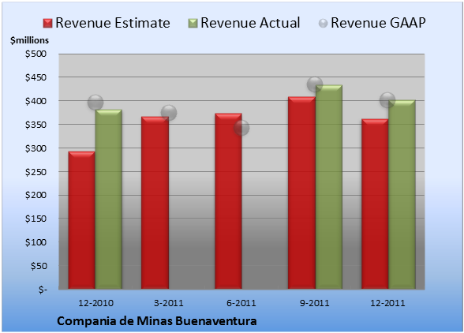Select the GAAP sphere marker for 9-2011
This screenshot has height=333, width=464.
(x=315, y=84)
